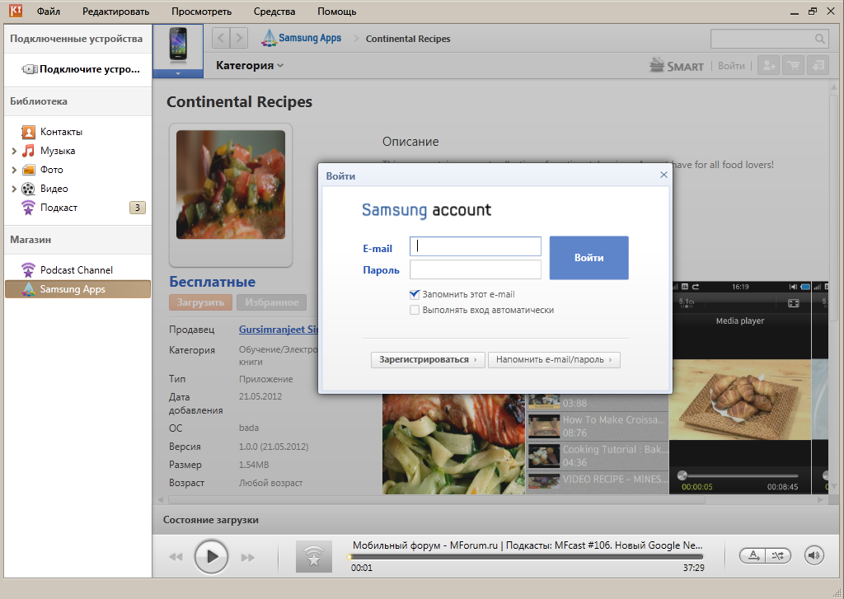Close the Войти login dialog
Viewport: 844px width, 599px height.
pos(663,175)
